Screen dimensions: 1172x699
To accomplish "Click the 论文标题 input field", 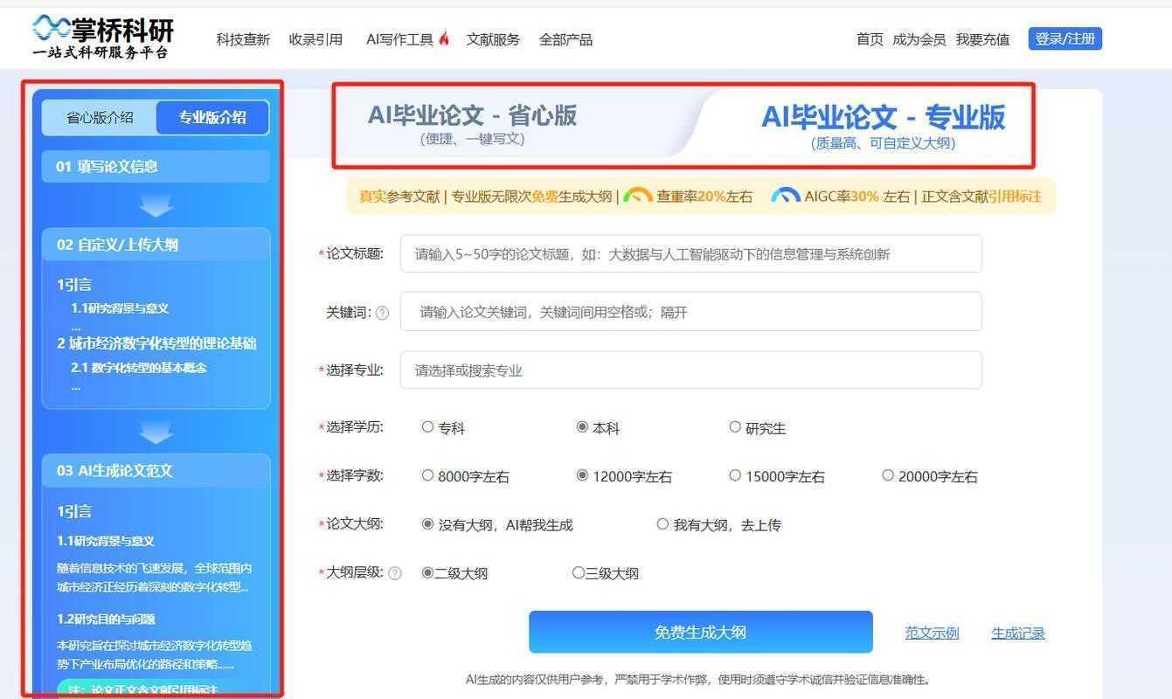I will 690,253.
